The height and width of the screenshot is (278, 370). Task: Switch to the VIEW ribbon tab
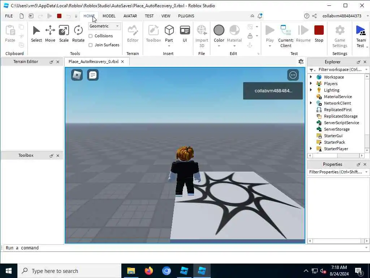(x=165, y=16)
